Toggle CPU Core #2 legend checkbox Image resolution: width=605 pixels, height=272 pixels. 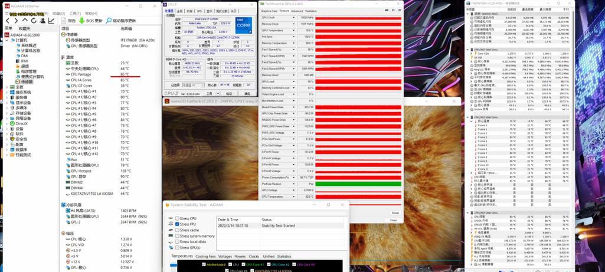point(269,265)
